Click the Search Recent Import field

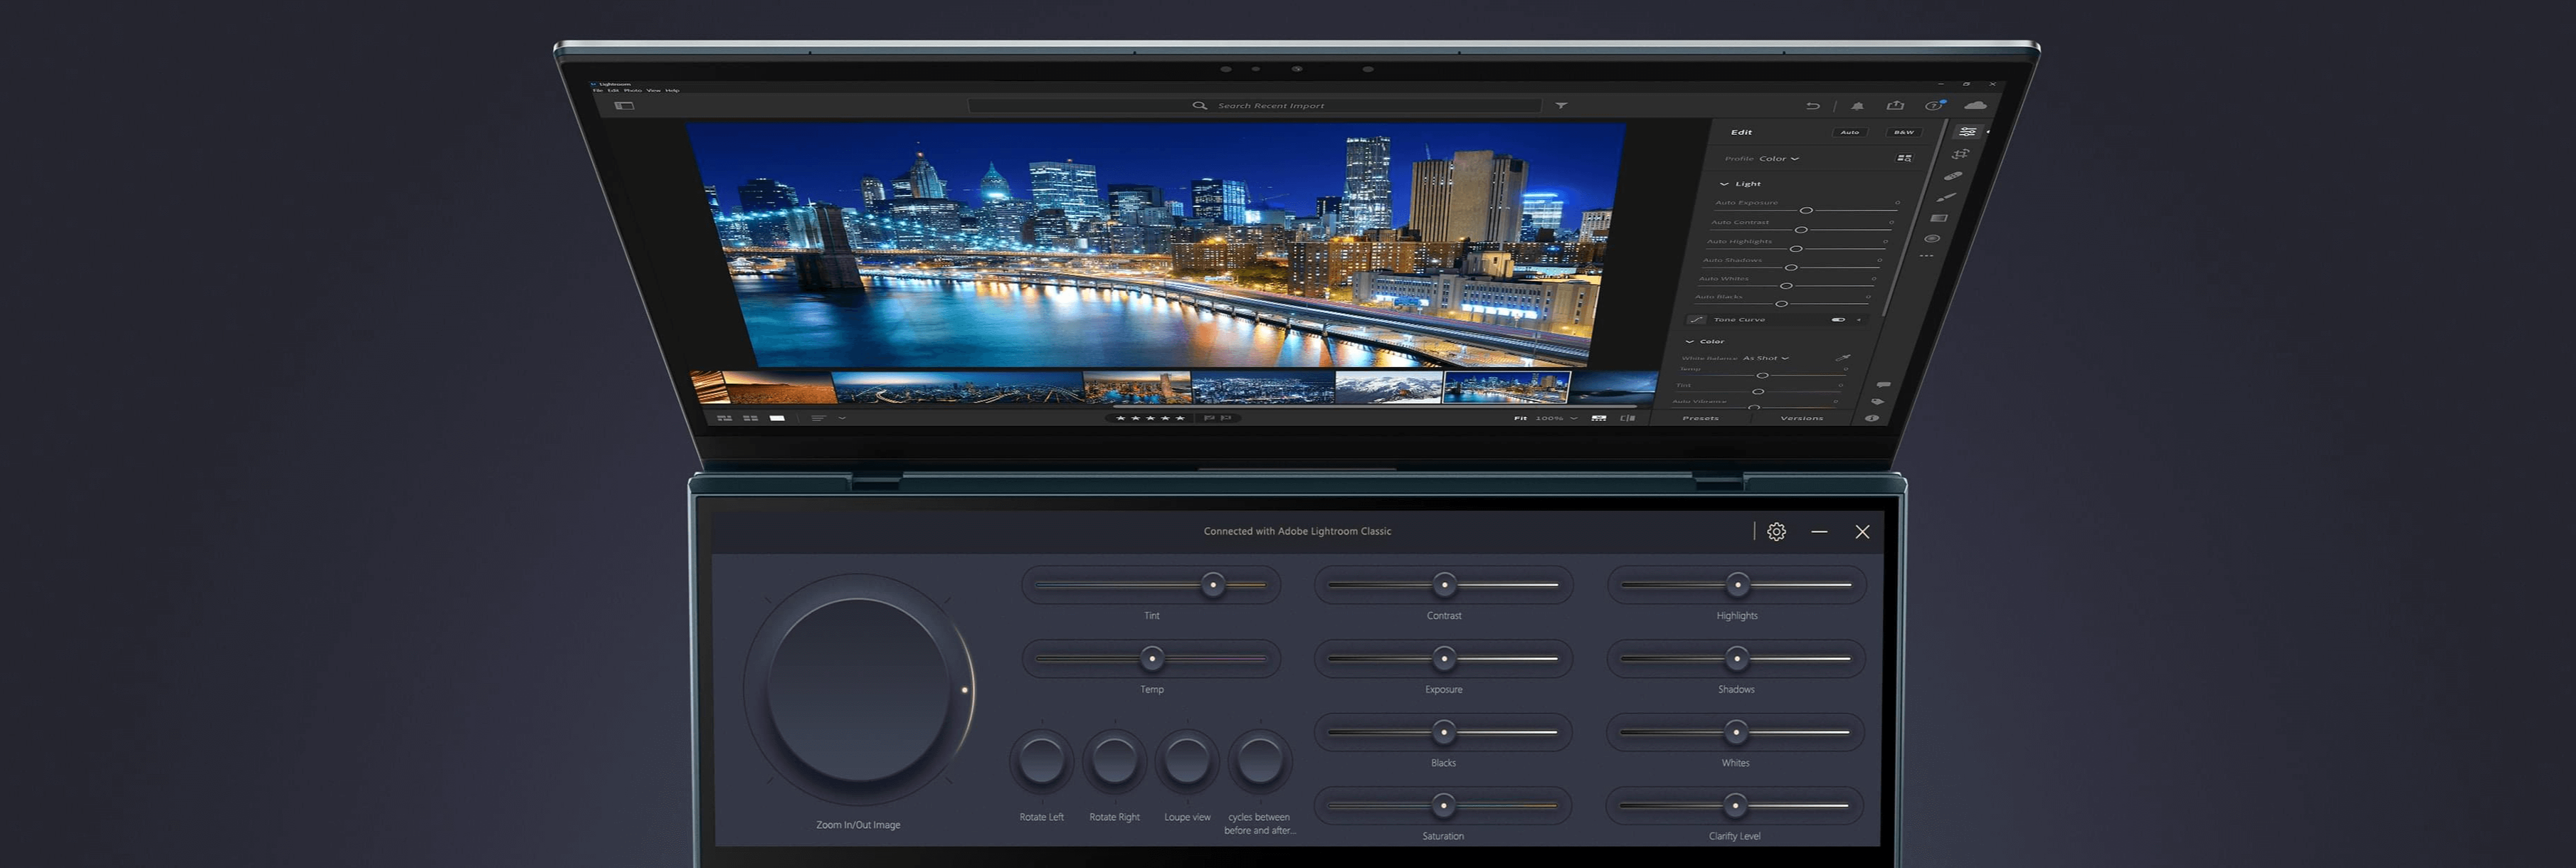point(1255,105)
